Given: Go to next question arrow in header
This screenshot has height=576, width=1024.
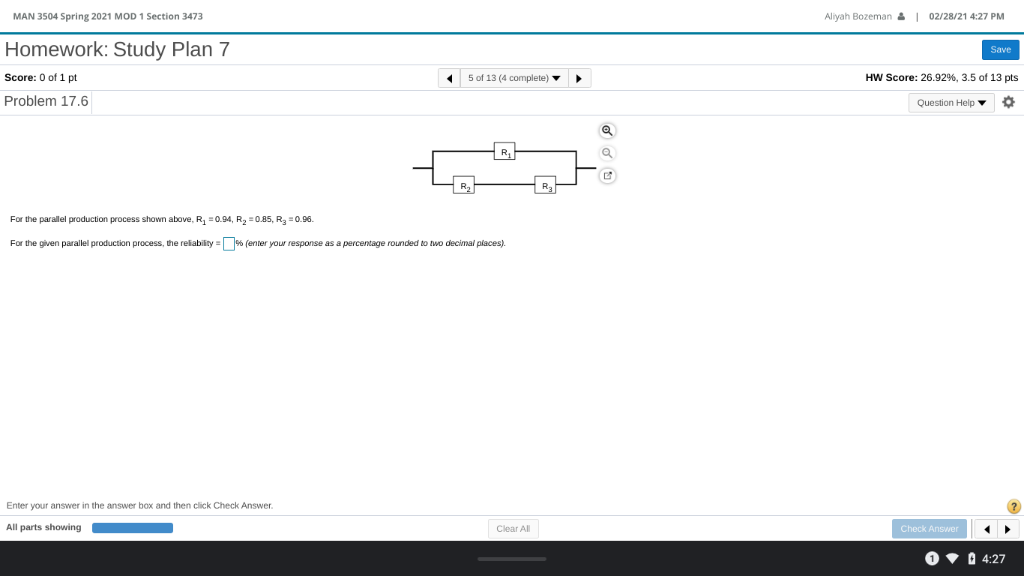Looking at the screenshot, I should (x=579, y=78).
